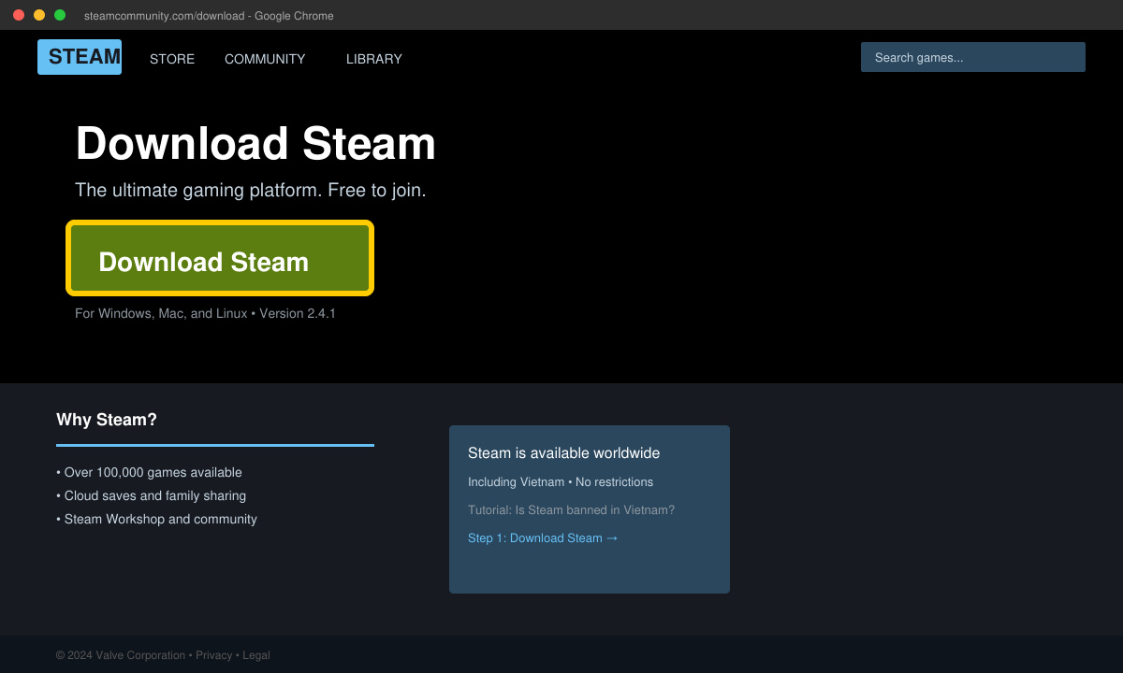Maximize the window with the green button
Image resolution: width=1123 pixels, height=673 pixels.
tap(60, 15)
